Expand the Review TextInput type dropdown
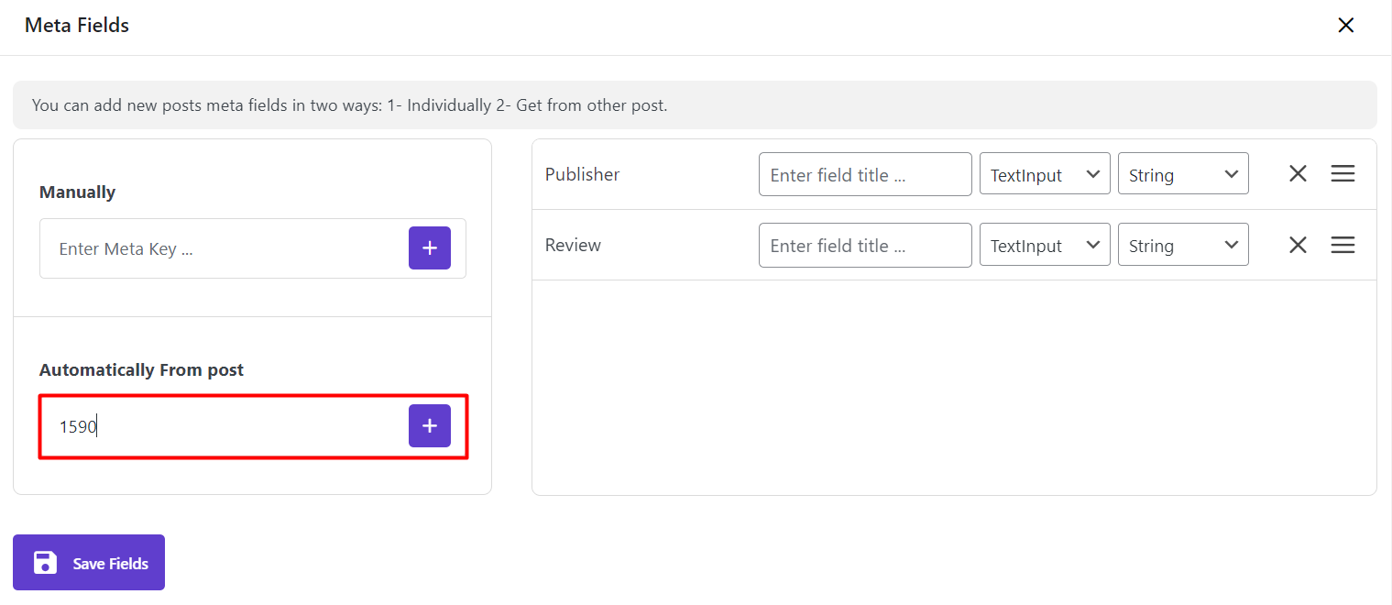This screenshot has width=1392, height=605. [x=1045, y=245]
